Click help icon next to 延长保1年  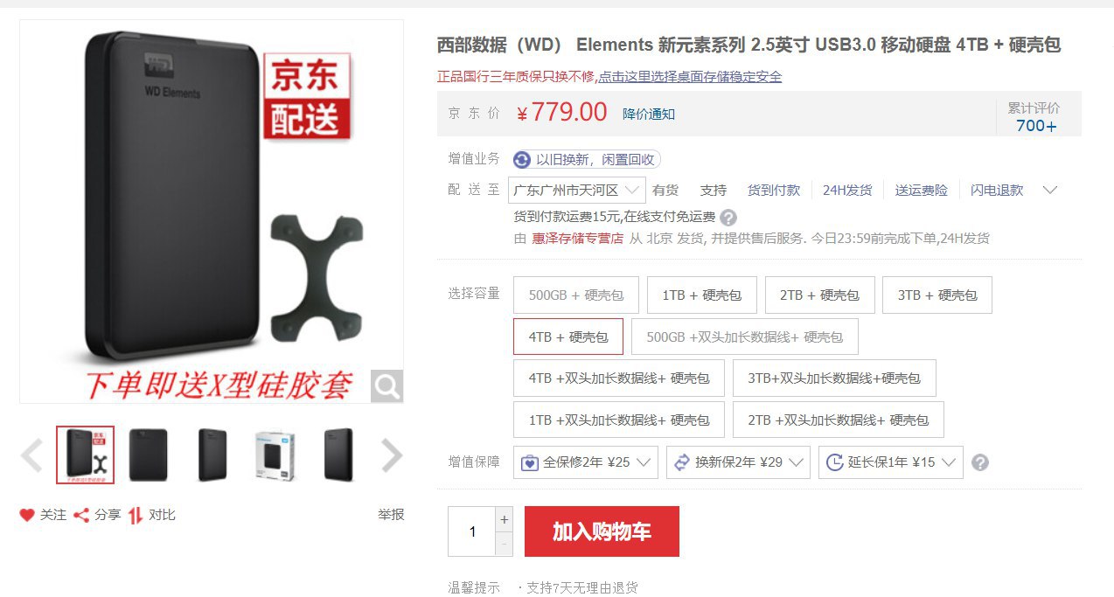click(980, 462)
